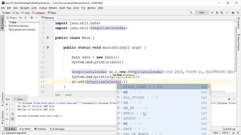Screen dimensions: 241x135
Task: Select FIELD_COUNT completion suggestion
Action: pos(162,87)
